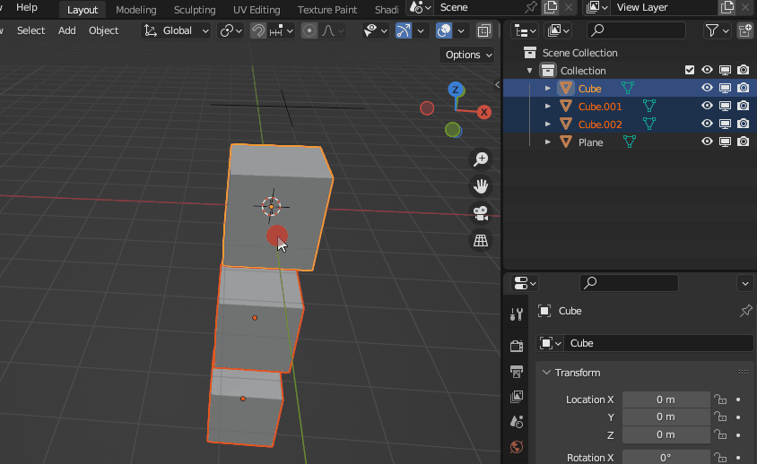
Task: Collapse the sidebar region arrow
Action: point(497,84)
